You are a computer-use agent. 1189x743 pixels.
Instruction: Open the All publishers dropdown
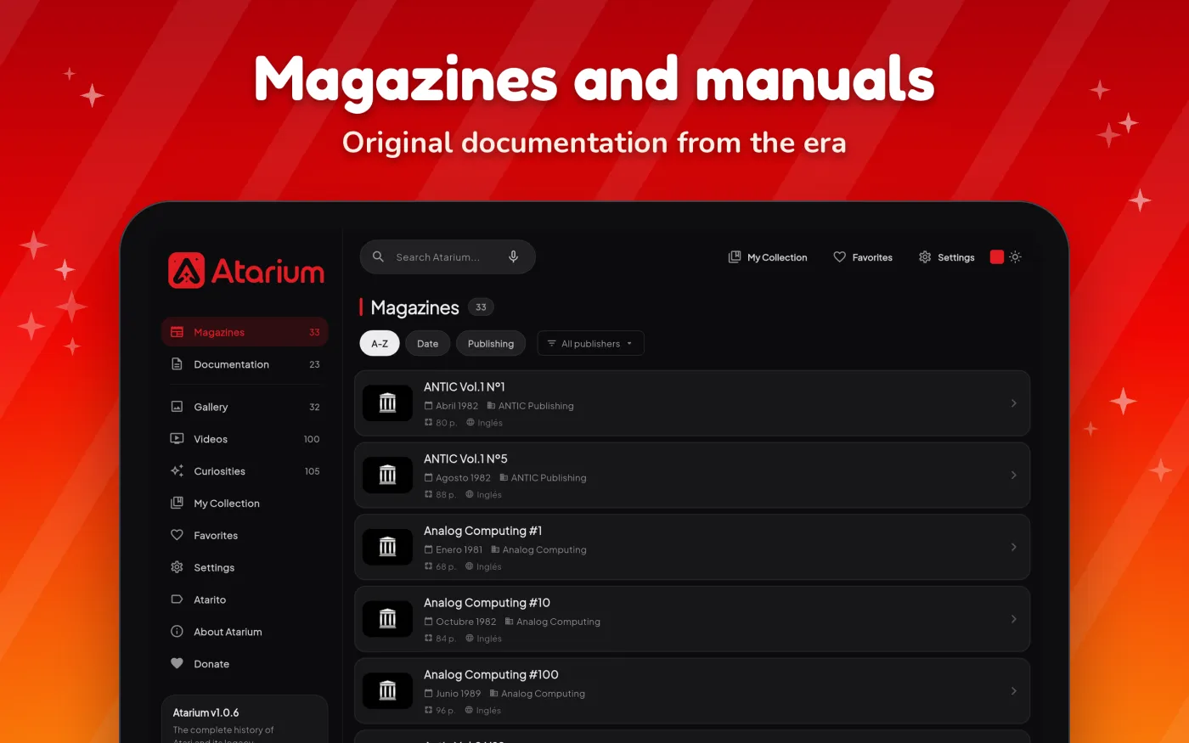tap(590, 344)
